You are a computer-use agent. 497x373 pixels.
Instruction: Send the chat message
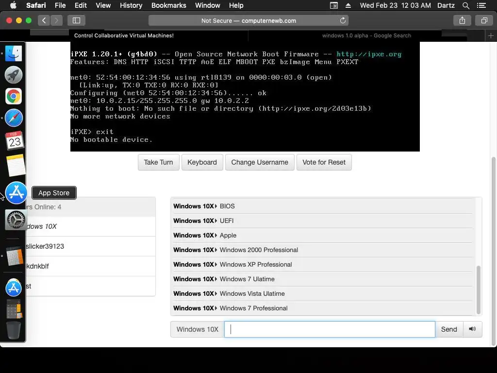(x=449, y=329)
